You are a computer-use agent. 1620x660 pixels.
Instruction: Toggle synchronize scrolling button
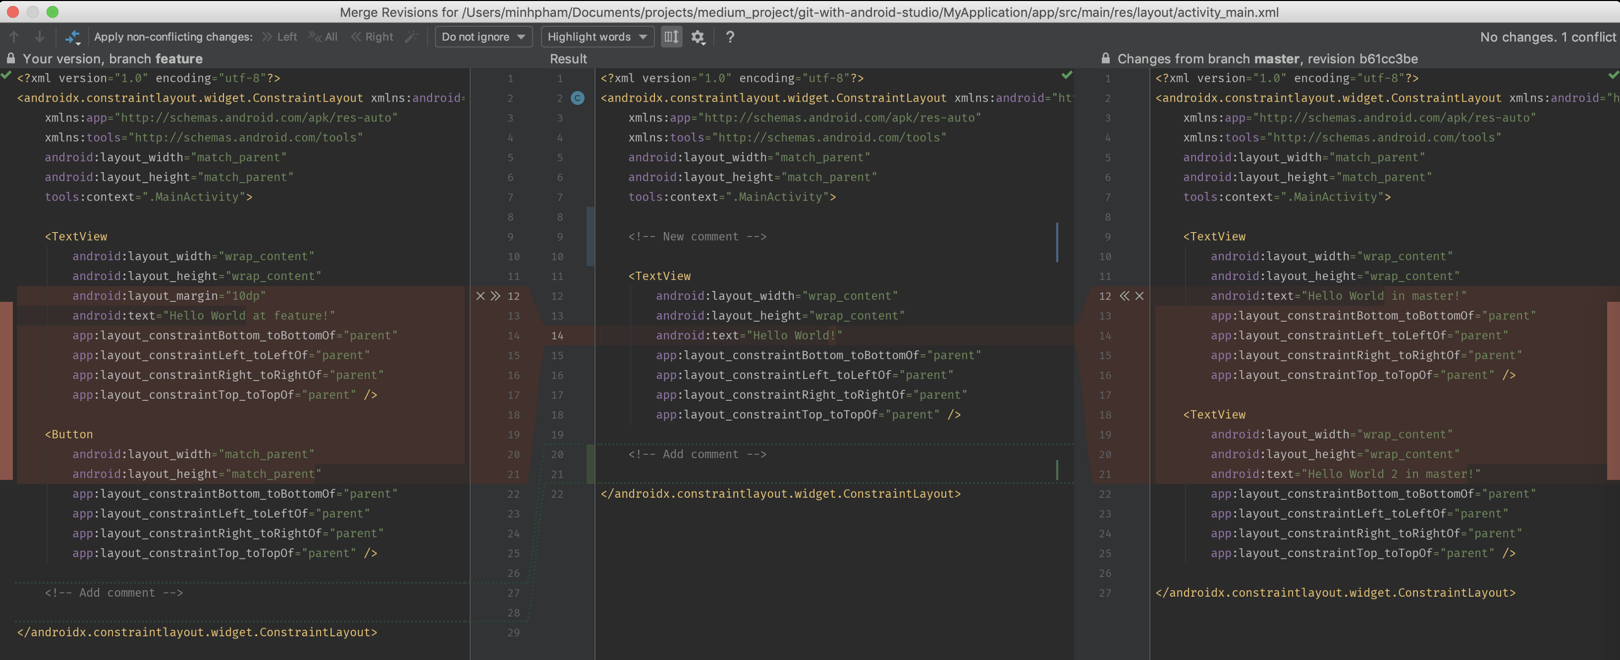pyautogui.click(x=671, y=37)
